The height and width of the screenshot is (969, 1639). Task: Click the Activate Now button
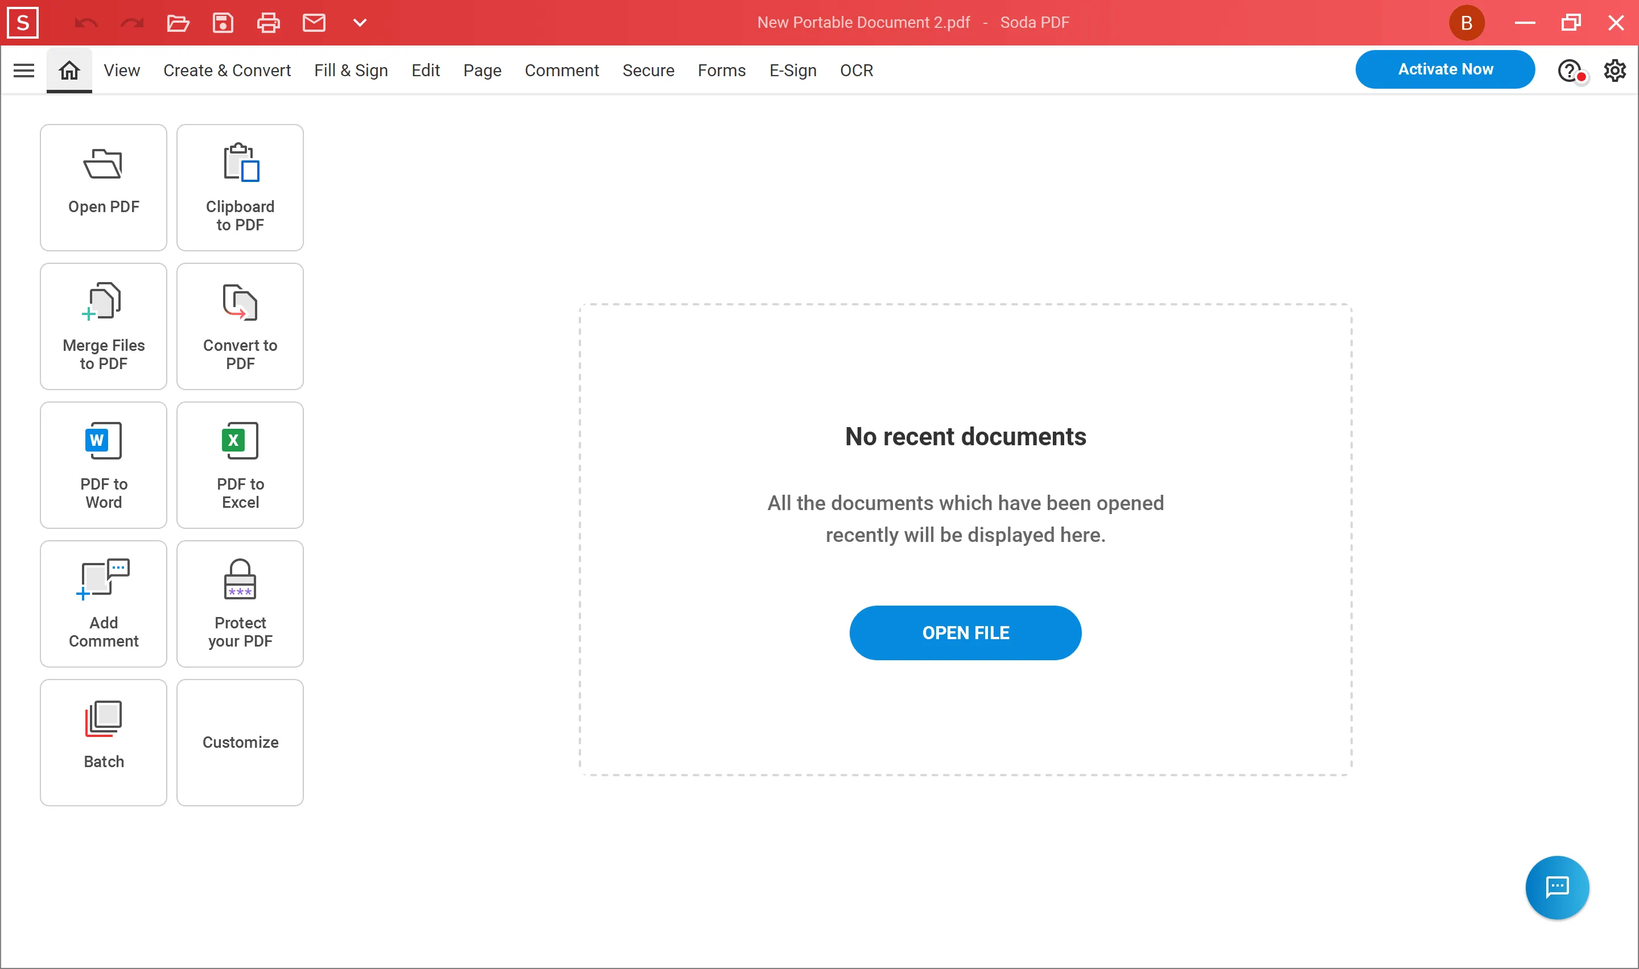tap(1446, 71)
